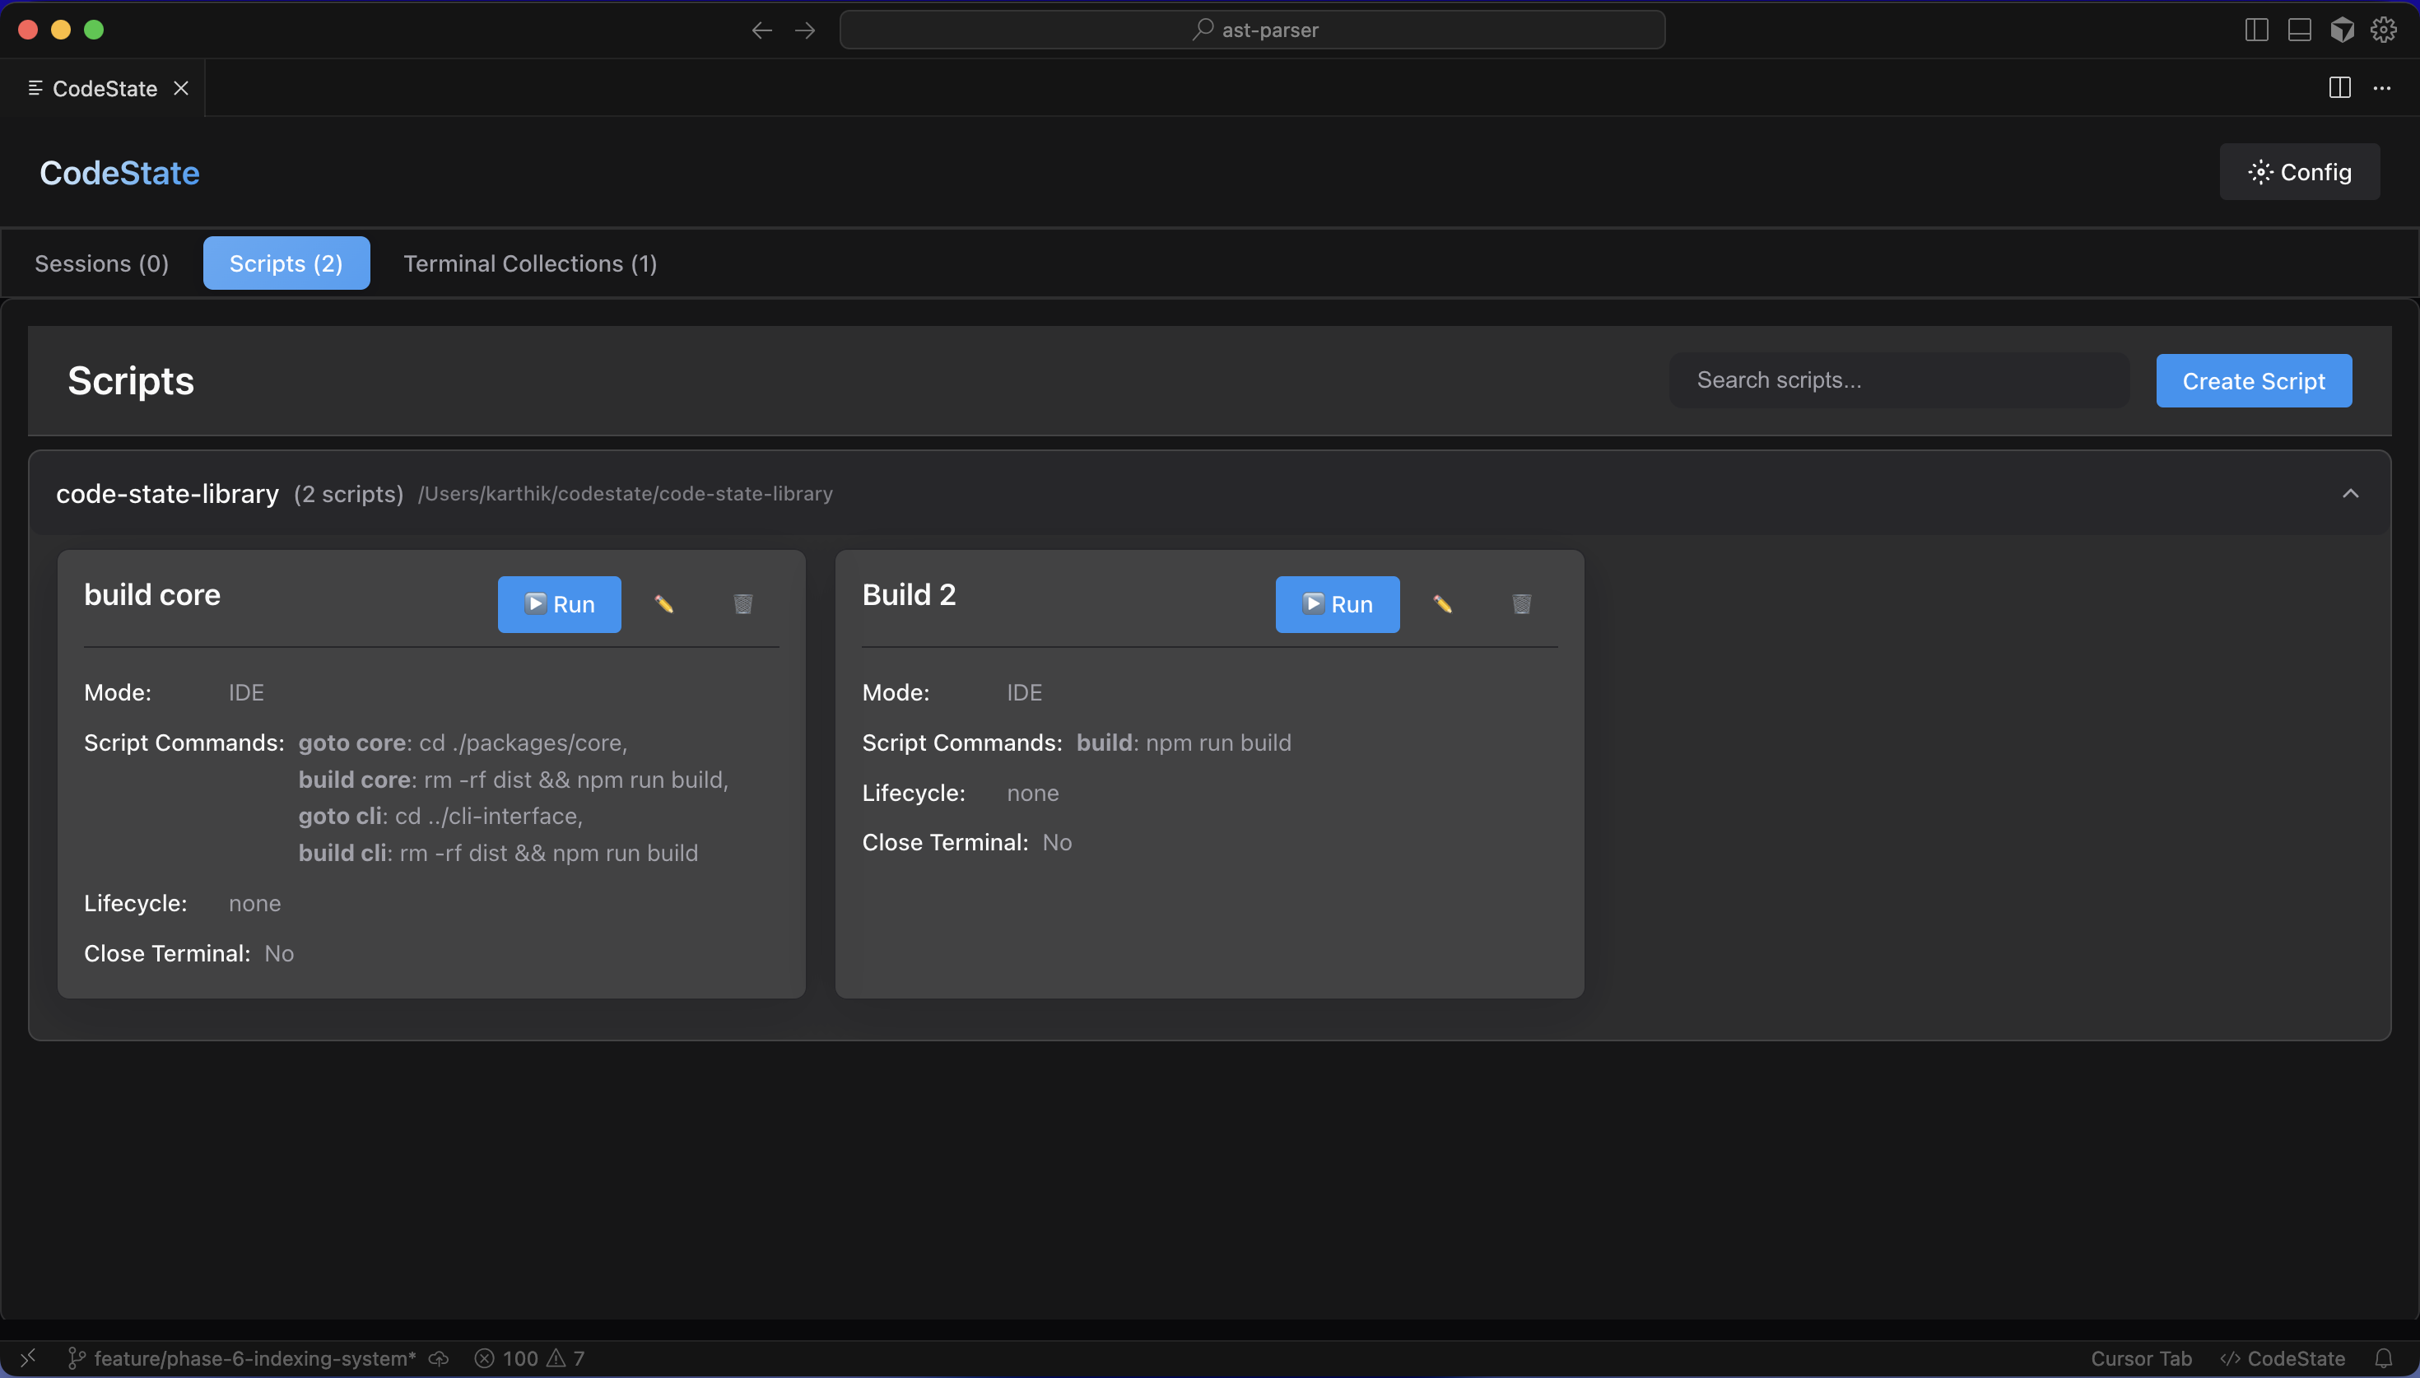Open the settings gear in title bar
This screenshot has width=2420, height=1378.
[x=2383, y=30]
